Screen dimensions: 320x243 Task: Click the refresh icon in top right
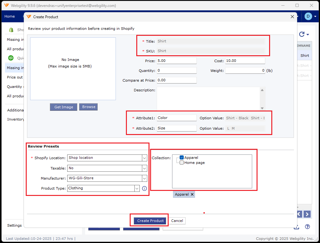(x=302, y=35)
